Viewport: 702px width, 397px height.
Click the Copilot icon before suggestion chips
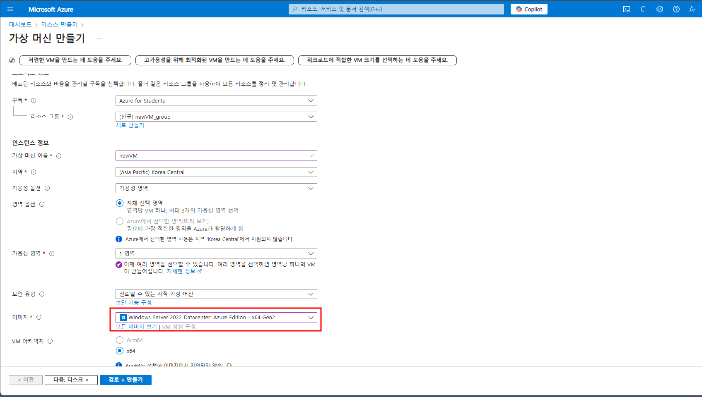12,60
